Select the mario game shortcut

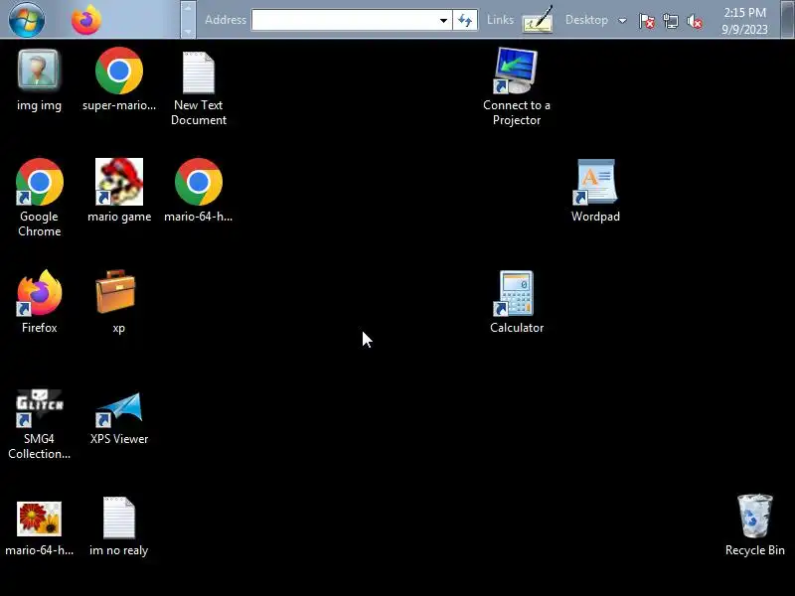(119, 191)
